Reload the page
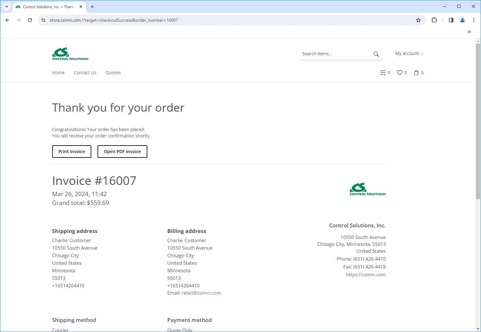 pos(30,20)
